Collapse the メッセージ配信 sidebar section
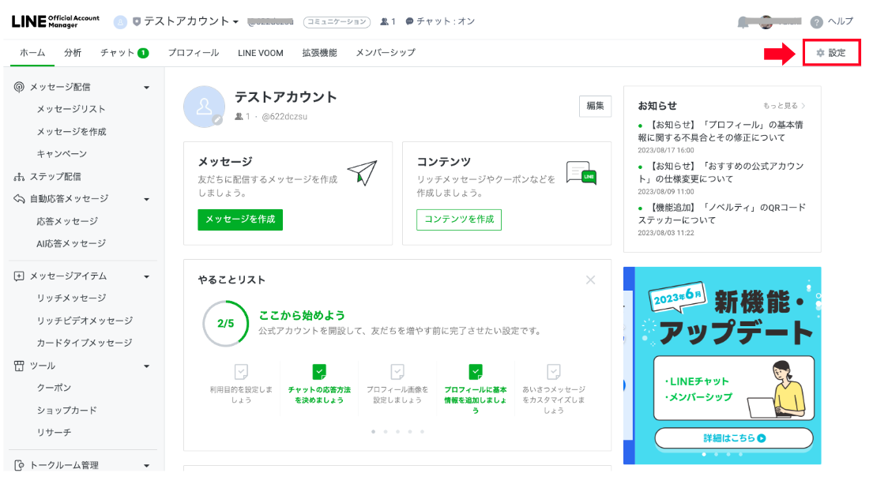 click(145, 87)
